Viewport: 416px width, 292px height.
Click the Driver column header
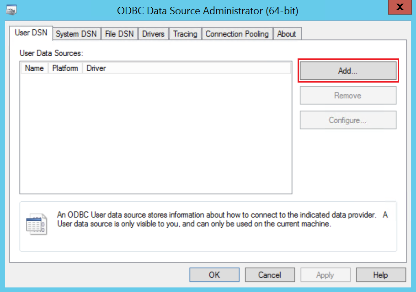[x=96, y=68]
